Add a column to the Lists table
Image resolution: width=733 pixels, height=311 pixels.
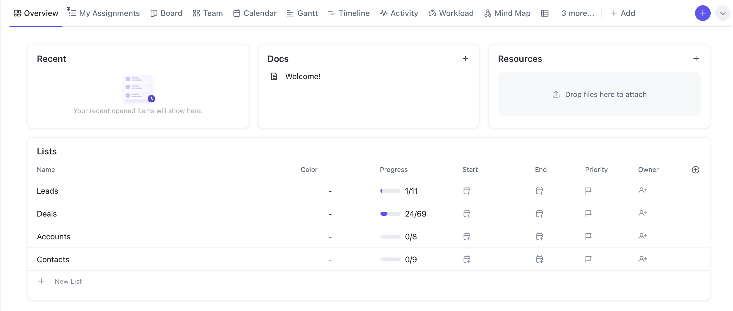(695, 170)
